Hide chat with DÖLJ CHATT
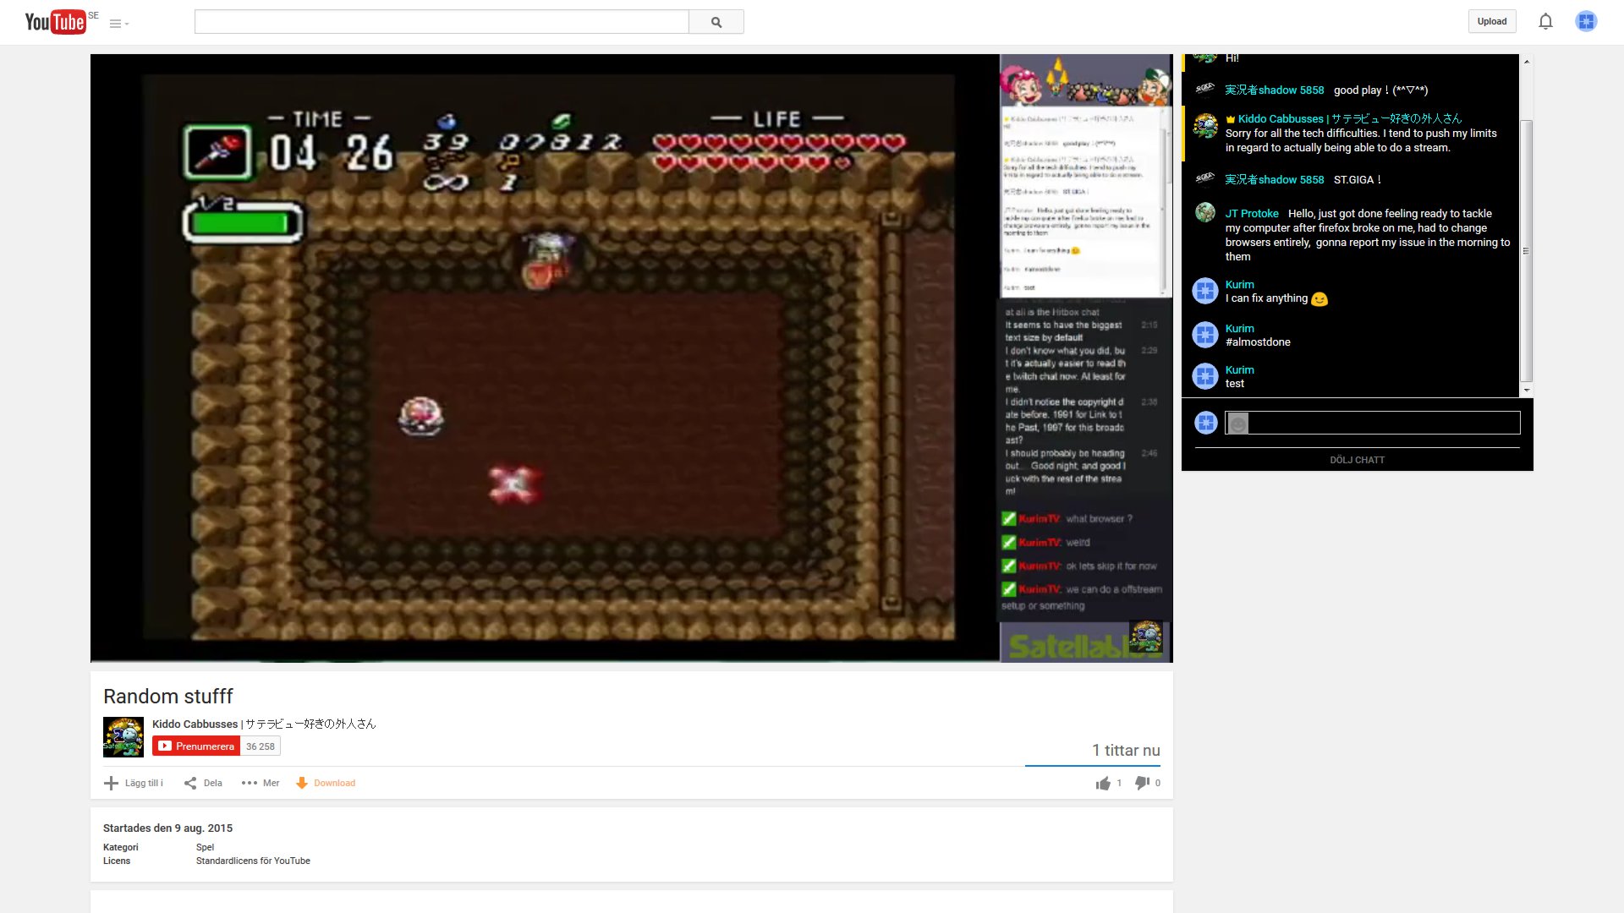The width and height of the screenshot is (1624, 913). click(1357, 460)
